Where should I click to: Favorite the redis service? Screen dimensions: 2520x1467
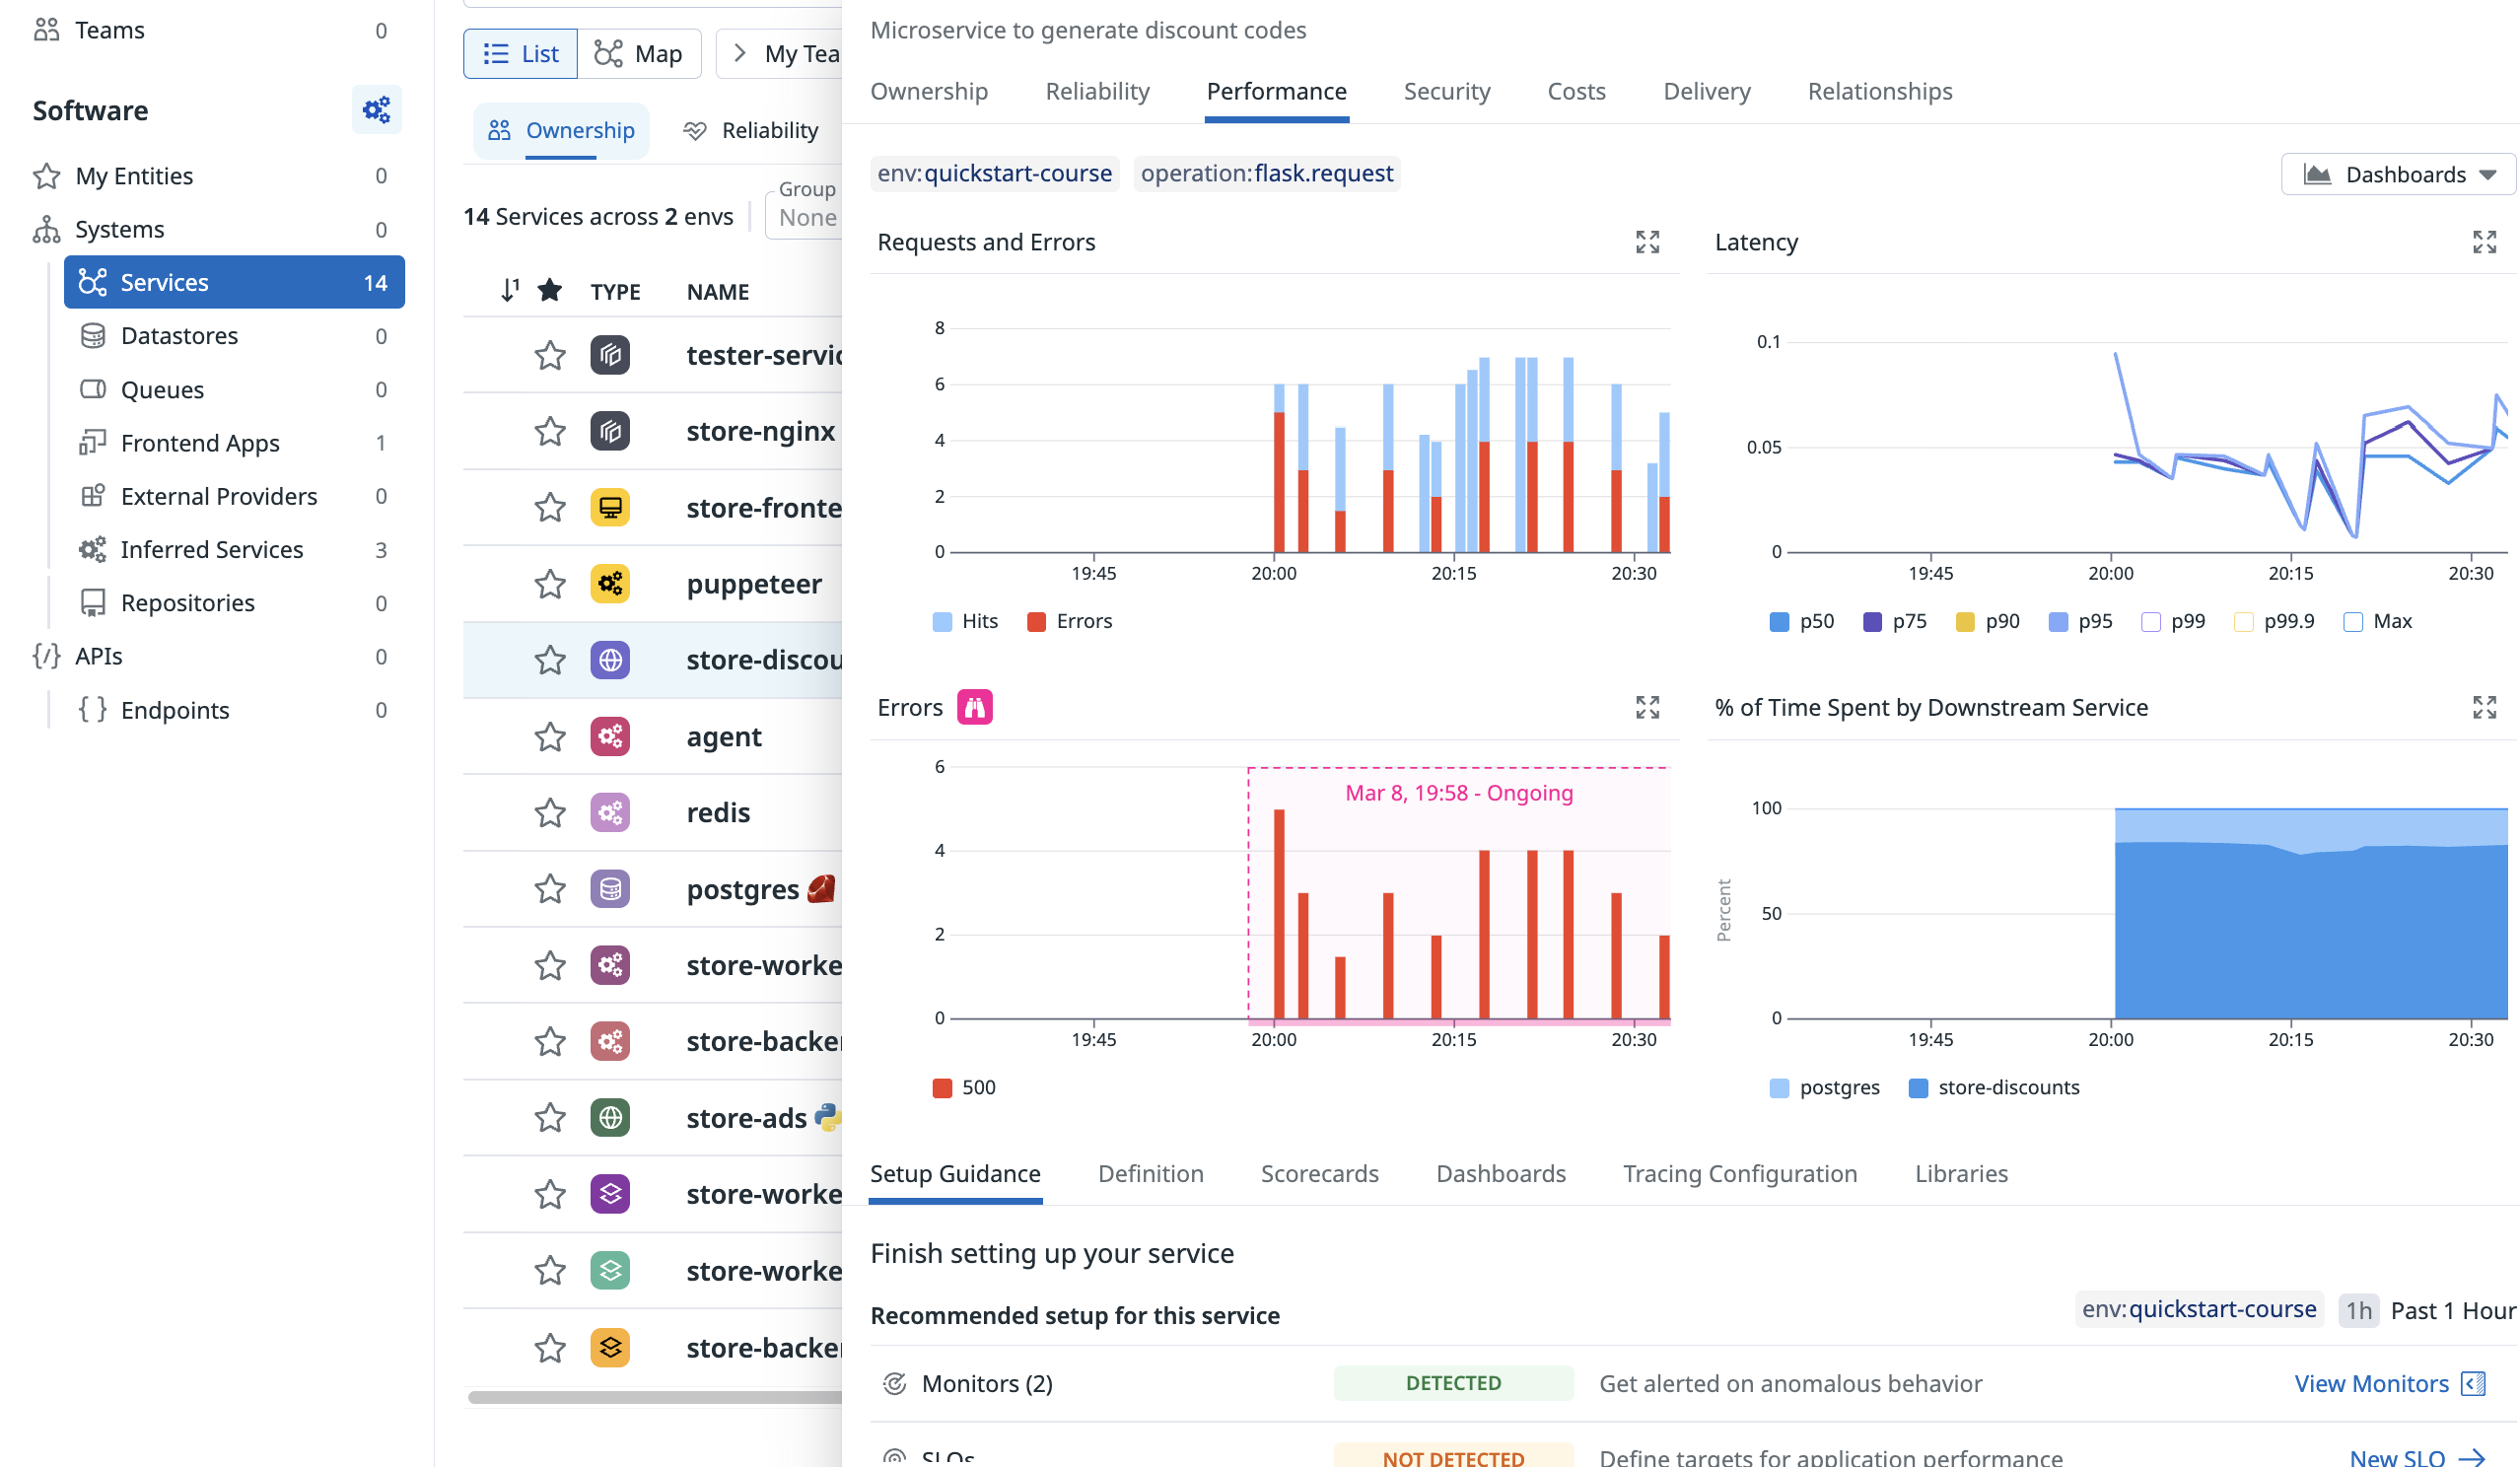click(x=549, y=812)
